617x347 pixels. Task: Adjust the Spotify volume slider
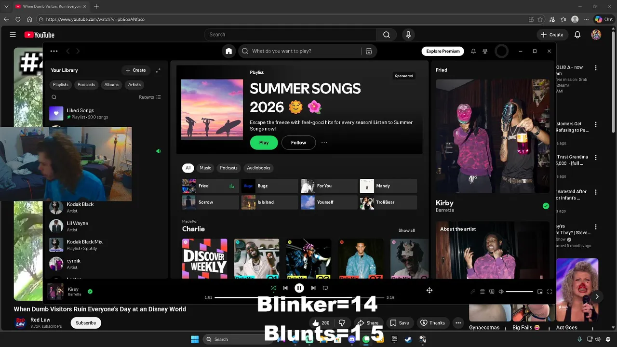point(520,292)
